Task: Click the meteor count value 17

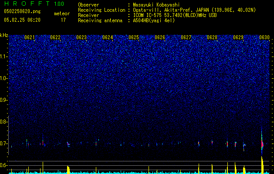Action: click(63, 20)
